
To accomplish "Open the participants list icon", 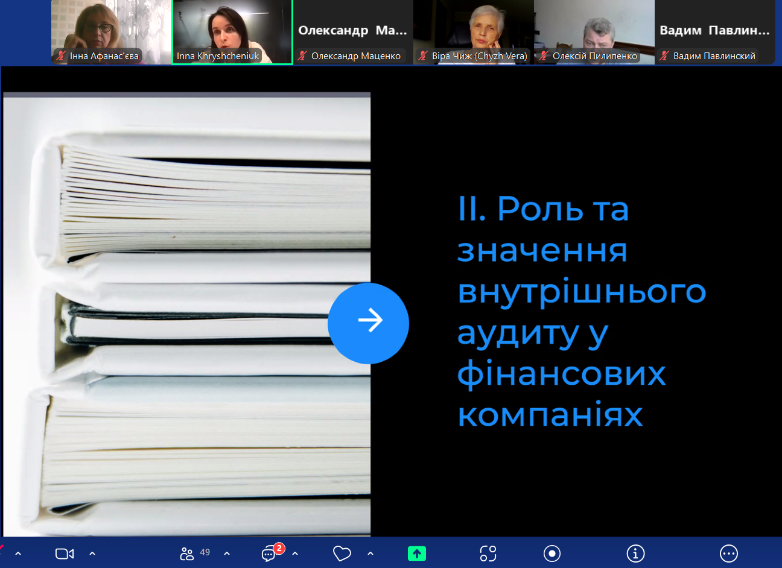I will point(187,554).
